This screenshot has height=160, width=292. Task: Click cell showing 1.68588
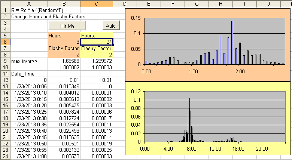click(64, 61)
